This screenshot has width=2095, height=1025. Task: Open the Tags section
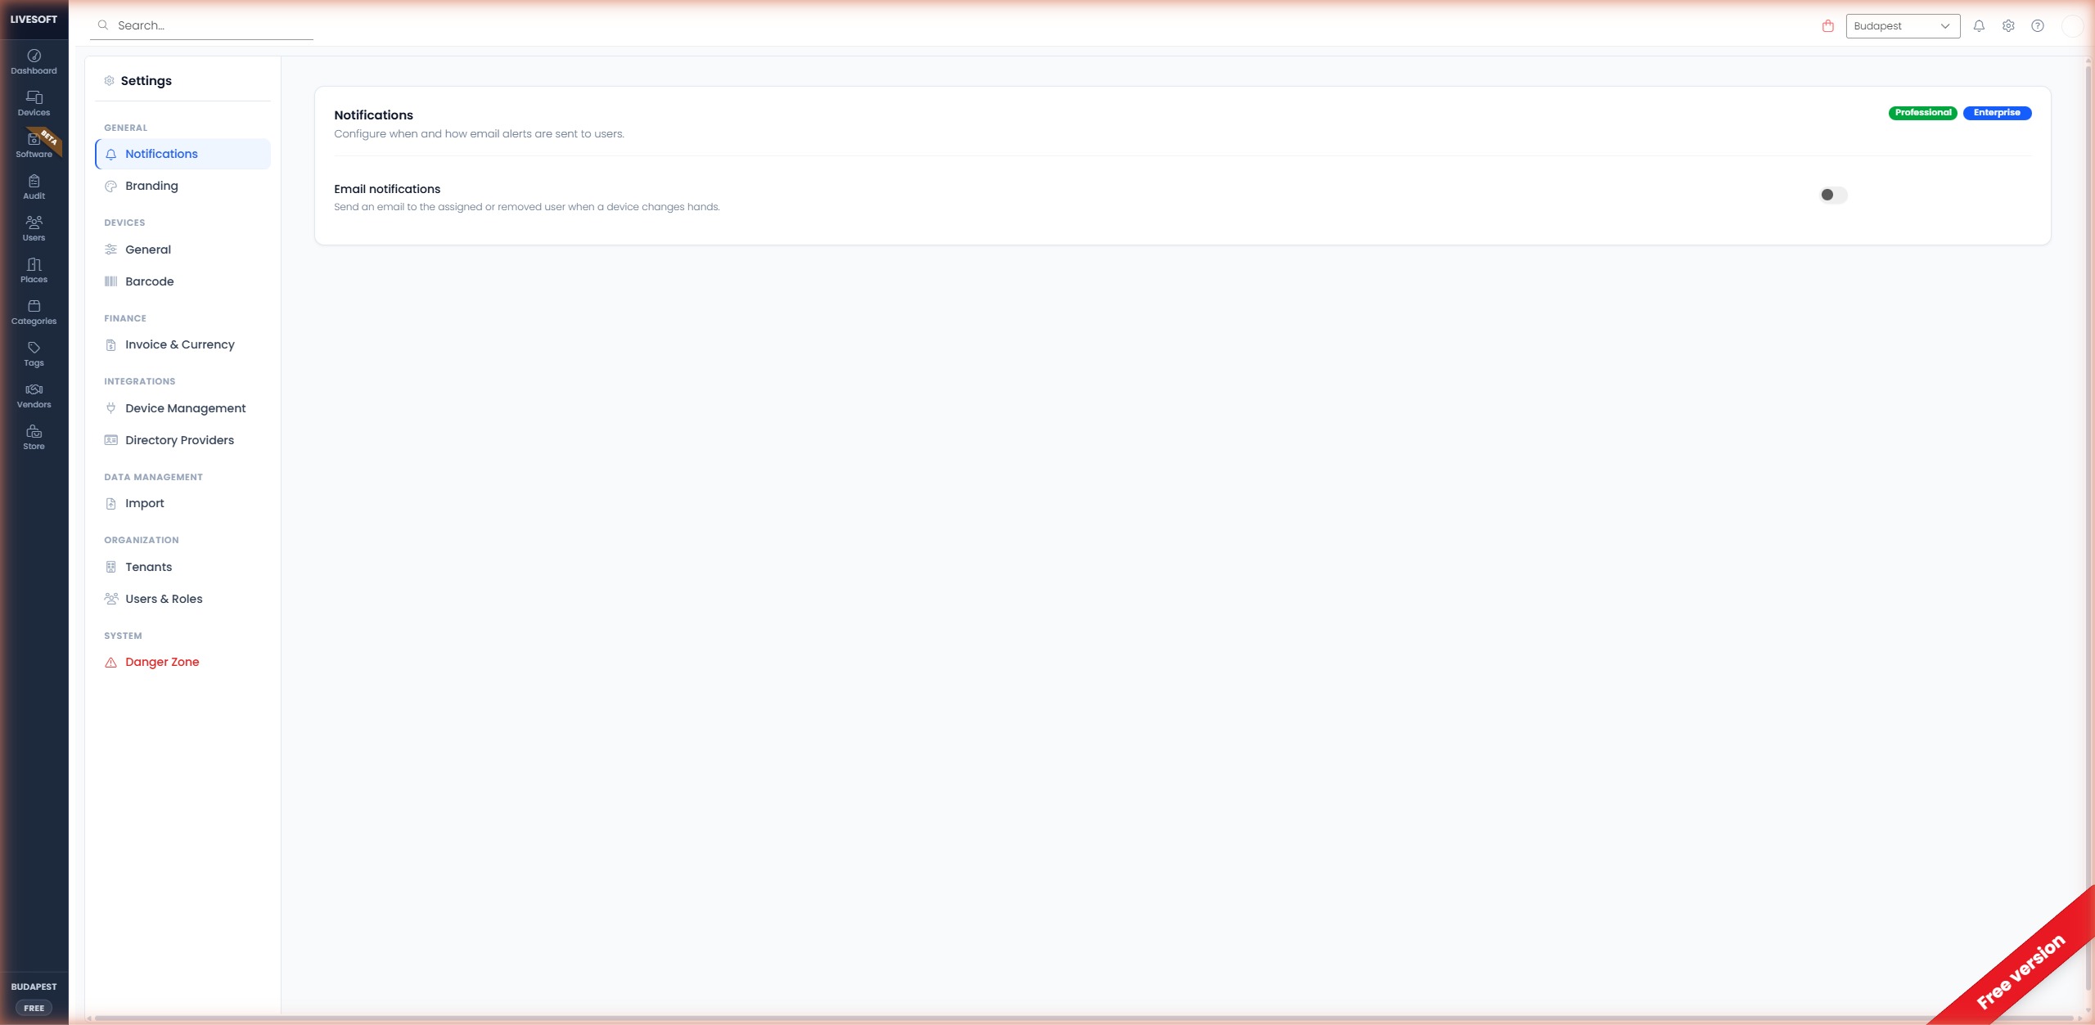coord(34,353)
